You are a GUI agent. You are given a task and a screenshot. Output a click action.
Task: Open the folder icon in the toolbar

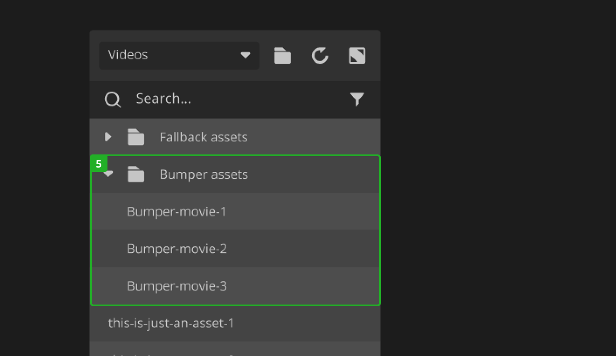[282, 56]
